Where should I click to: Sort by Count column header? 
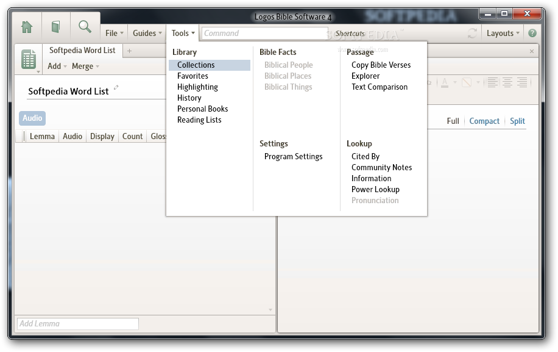pos(132,137)
